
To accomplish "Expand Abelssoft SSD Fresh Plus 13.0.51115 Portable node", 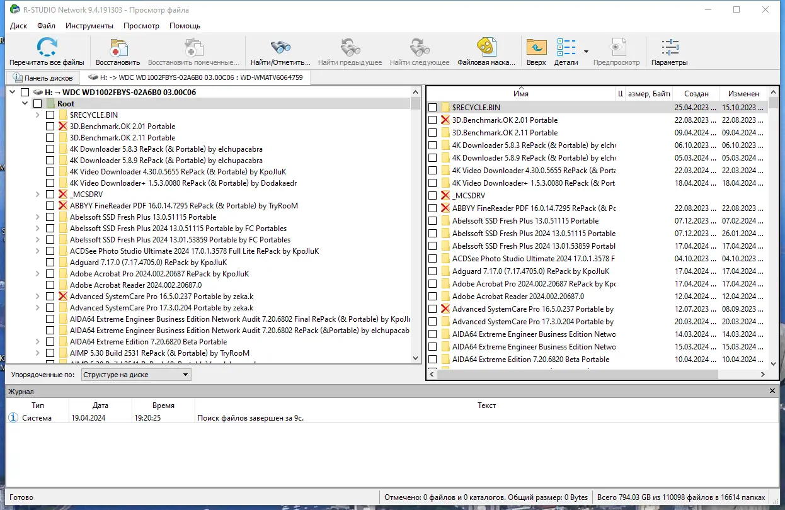I will coord(38,217).
